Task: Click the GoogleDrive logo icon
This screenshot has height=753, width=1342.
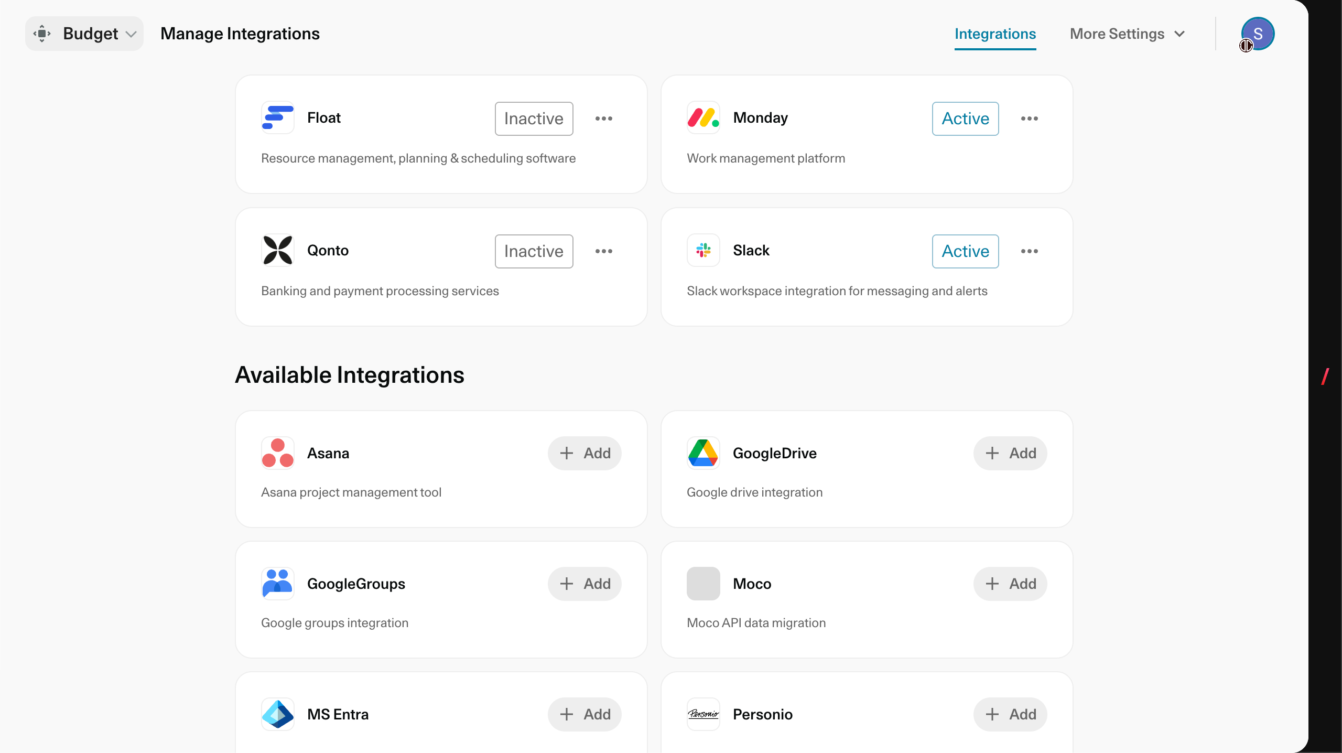Action: [703, 453]
